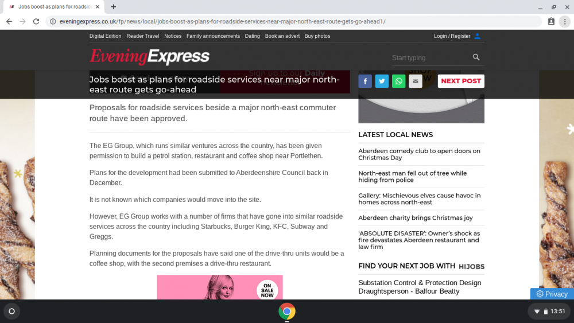Open system tray showing 13:51

click(x=549, y=312)
